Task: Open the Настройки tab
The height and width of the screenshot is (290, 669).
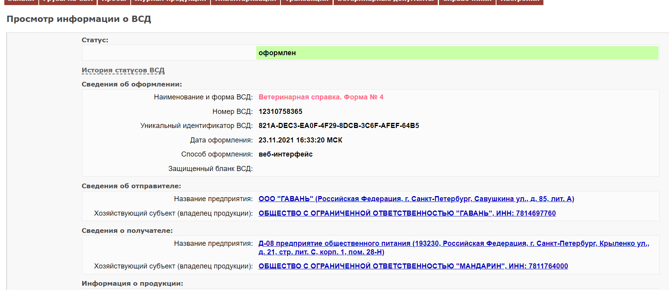Action: click(520, 1)
